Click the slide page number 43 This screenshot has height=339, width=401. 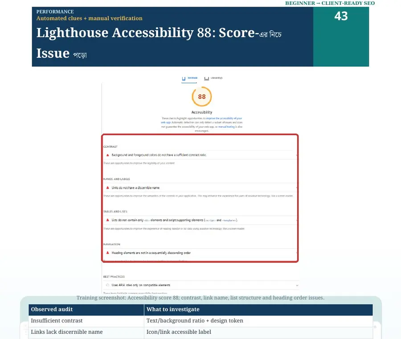(x=341, y=16)
